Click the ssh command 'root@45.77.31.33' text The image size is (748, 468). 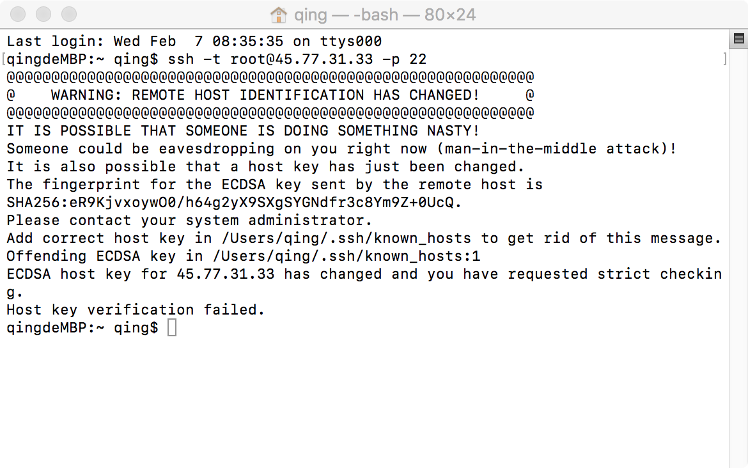302,59
